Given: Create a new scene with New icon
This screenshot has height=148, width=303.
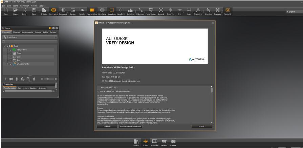Looking at the screenshot, I should click(x=6, y=12).
